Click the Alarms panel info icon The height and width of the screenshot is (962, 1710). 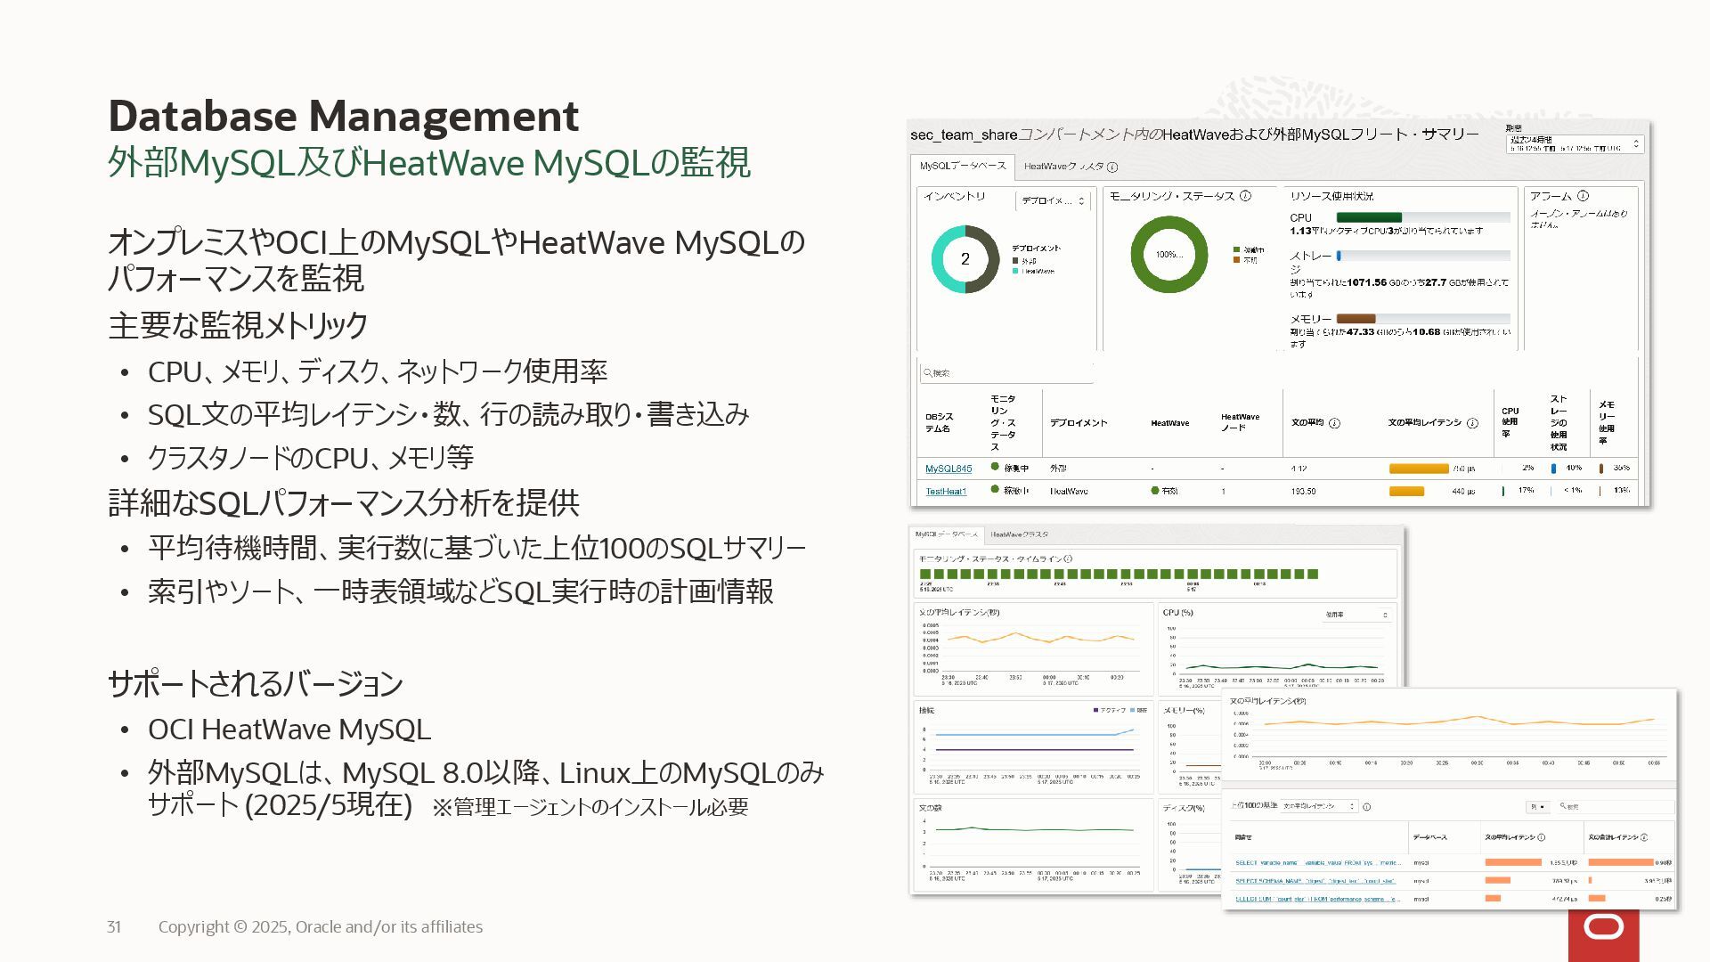tap(1583, 196)
